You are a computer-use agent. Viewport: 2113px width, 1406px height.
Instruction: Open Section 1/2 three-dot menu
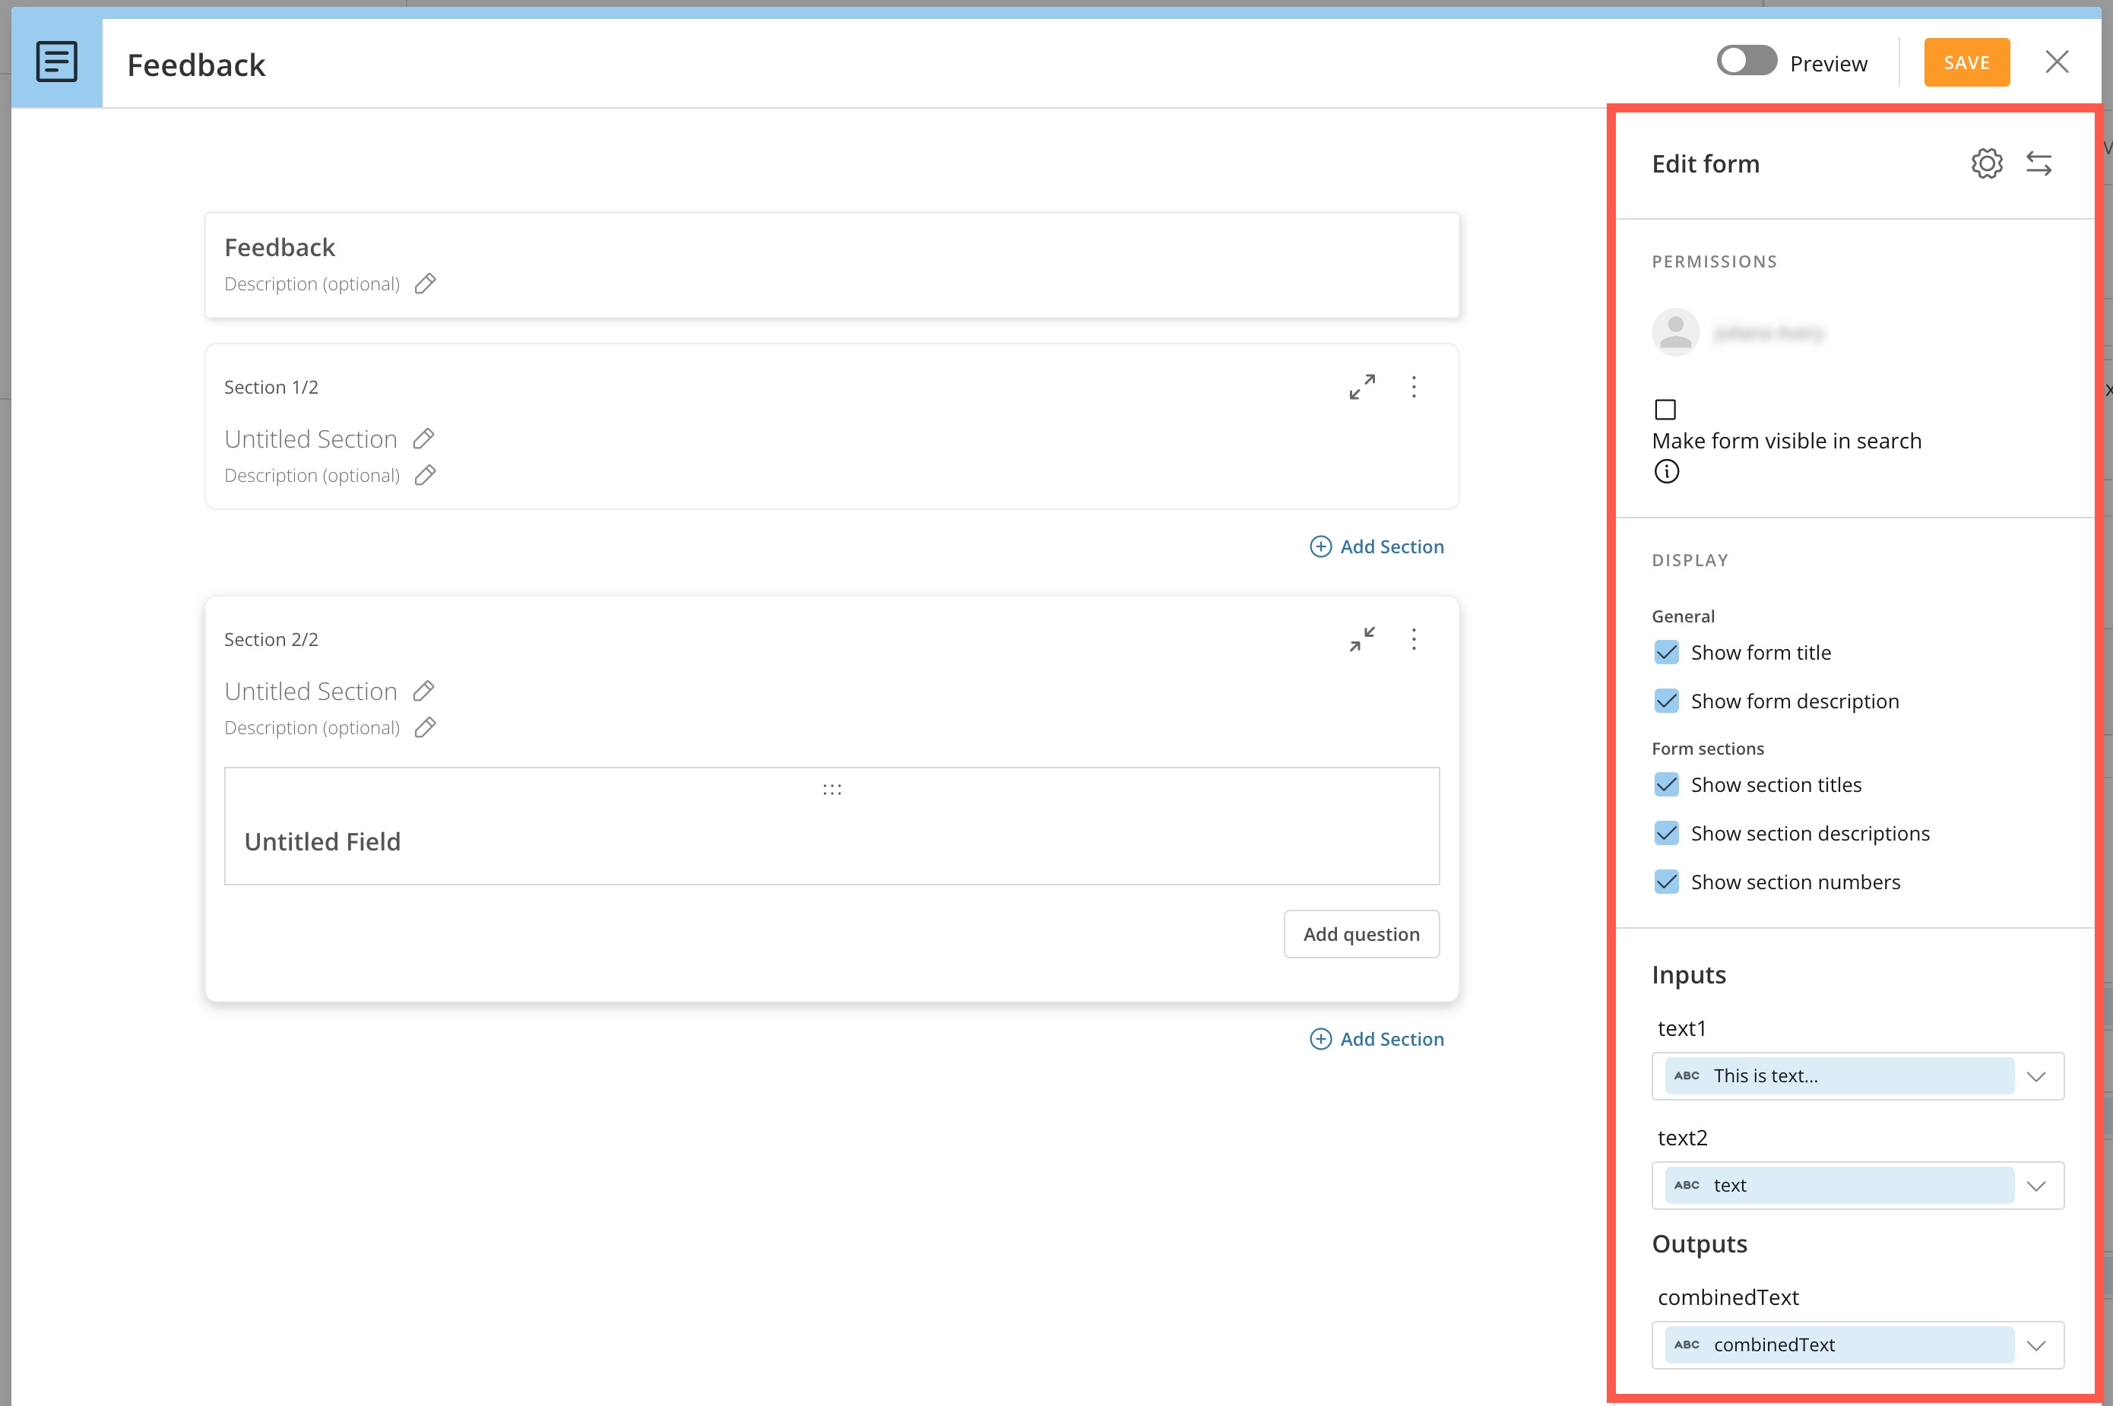point(1414,387)
